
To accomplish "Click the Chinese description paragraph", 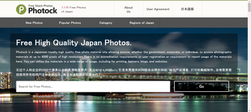I will tap(124, 72).
